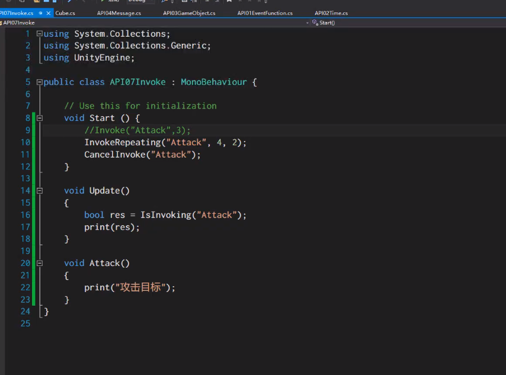Viewport: 506px width, 375px height.
Task: Click the print(res); statement
Action: 112,227
